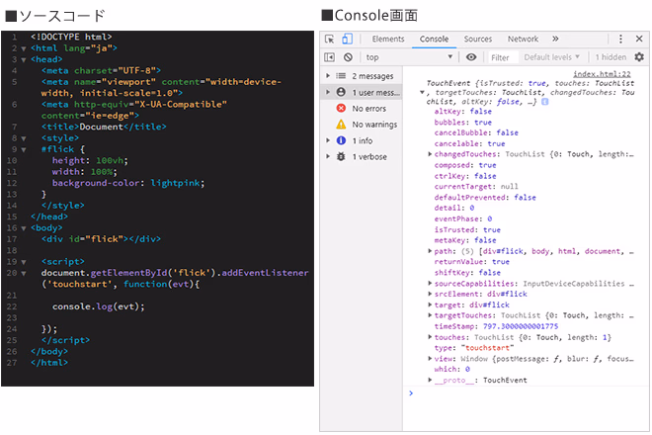Click the console input prompt
Viewport: 652px width, 435px height.
point(525,393)
